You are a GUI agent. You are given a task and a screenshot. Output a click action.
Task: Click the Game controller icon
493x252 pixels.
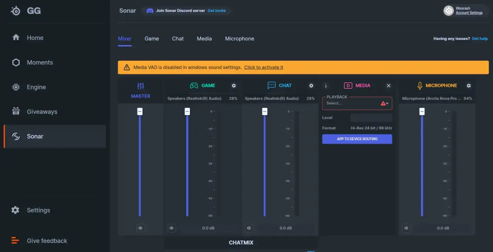[194, 86]
